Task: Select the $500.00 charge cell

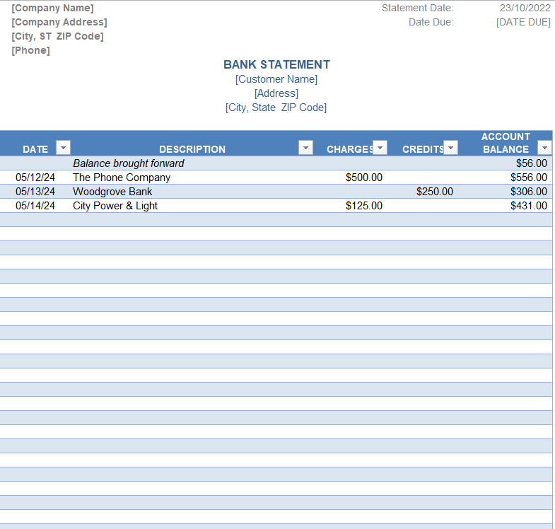Action: (x=363, y=178)
